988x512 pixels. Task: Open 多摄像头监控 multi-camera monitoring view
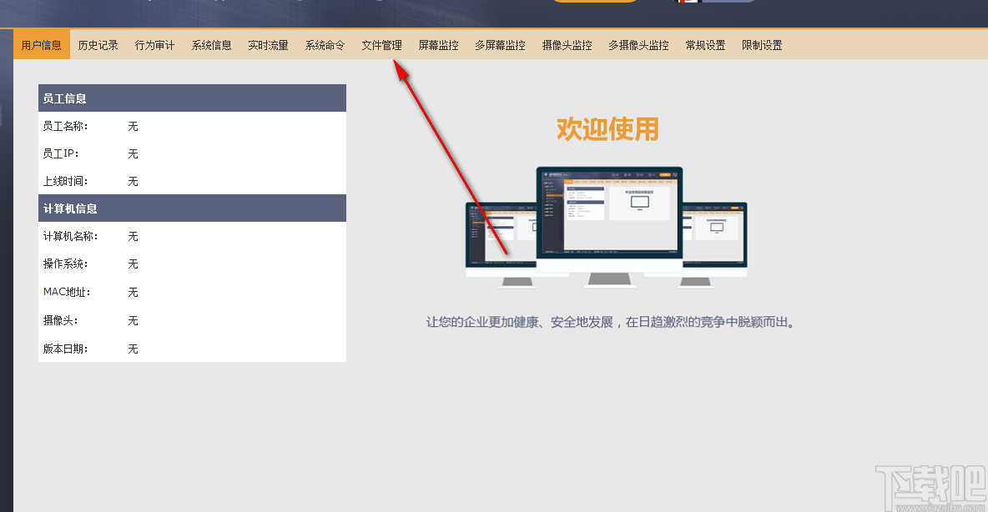point(638,45)
